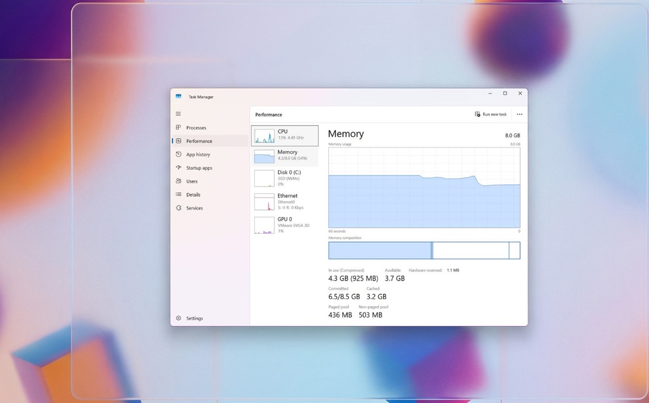Select the GPU 0 graph thumbnail
Viewport: 649px width, 403px height.
click(264, 225)
